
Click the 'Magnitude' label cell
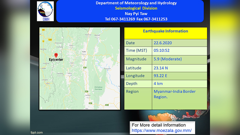click(138, 60)
